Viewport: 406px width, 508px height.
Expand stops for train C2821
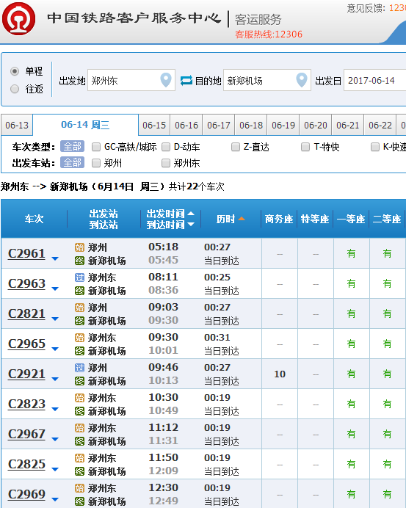[55, 319]
